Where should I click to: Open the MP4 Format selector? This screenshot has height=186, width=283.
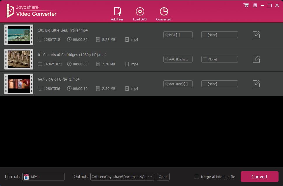click(43, 177)
